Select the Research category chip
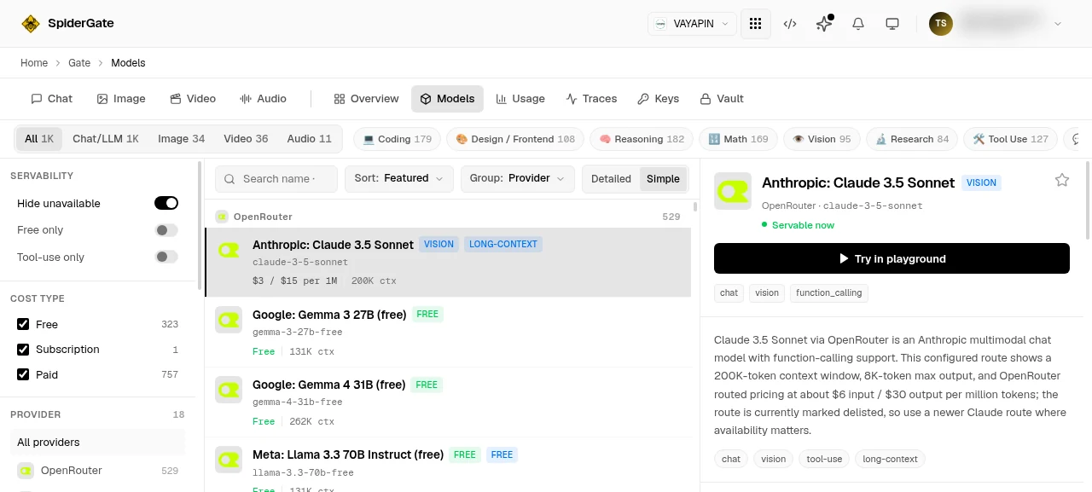 click(x=912, y=139)
